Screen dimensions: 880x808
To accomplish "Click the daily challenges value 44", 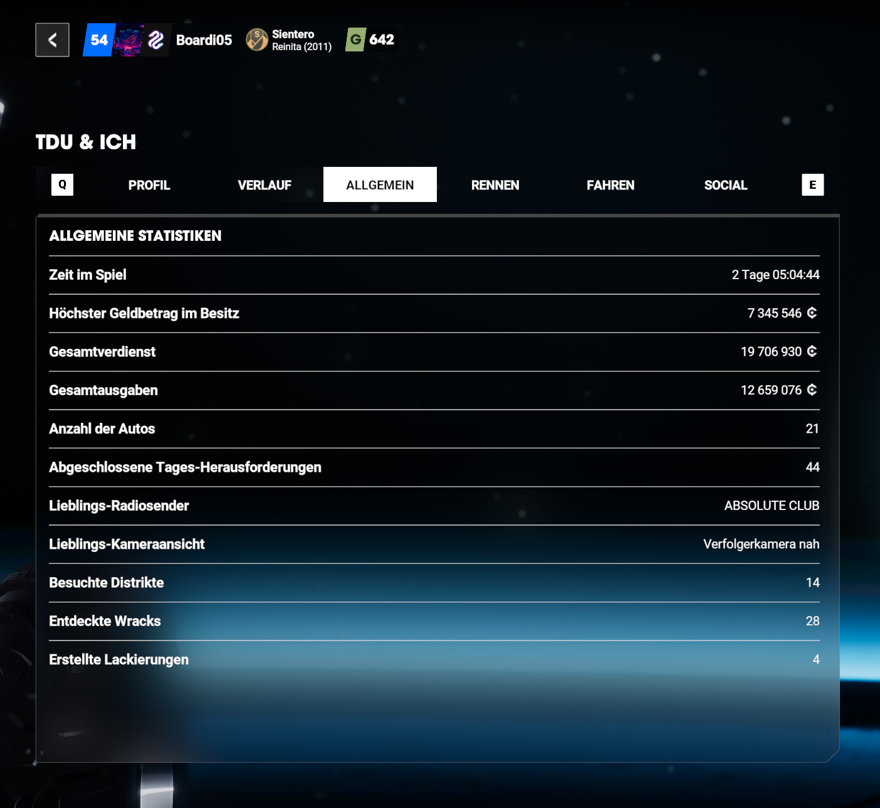I will point(812,467).
